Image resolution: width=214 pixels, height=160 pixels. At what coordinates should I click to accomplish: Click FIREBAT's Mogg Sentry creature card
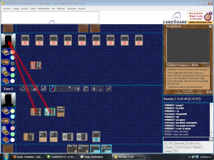[36, 65]
